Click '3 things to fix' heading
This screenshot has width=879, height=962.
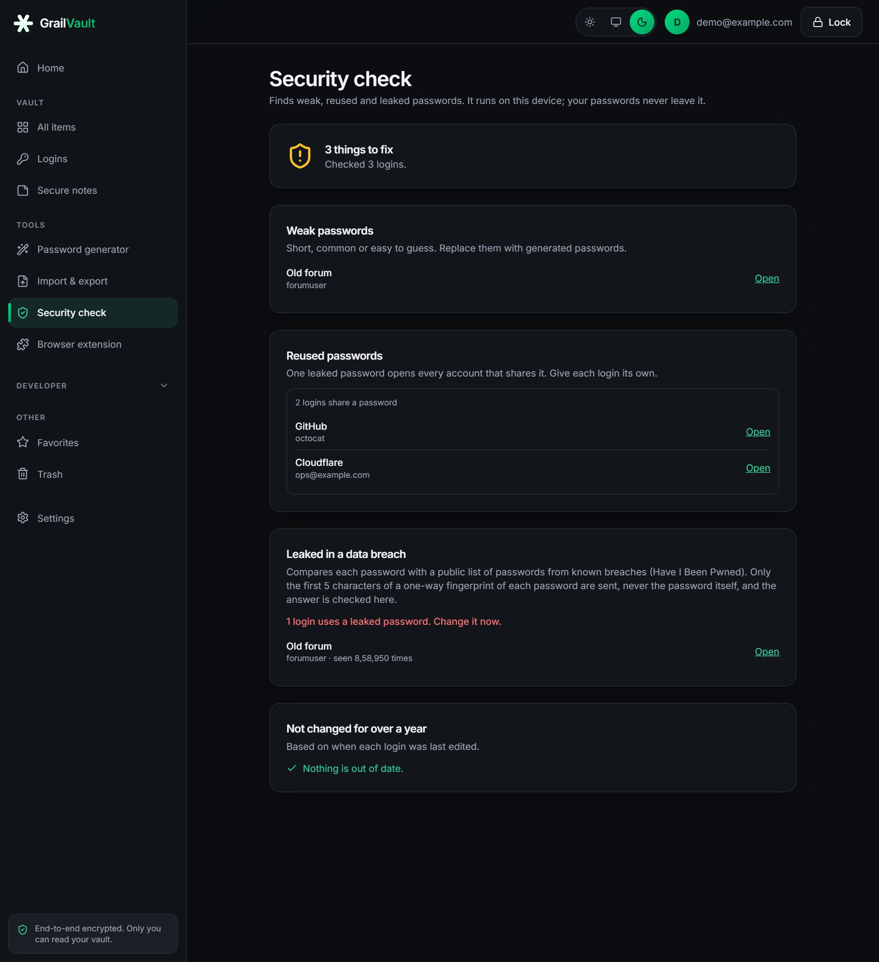[x=358, y=149]
